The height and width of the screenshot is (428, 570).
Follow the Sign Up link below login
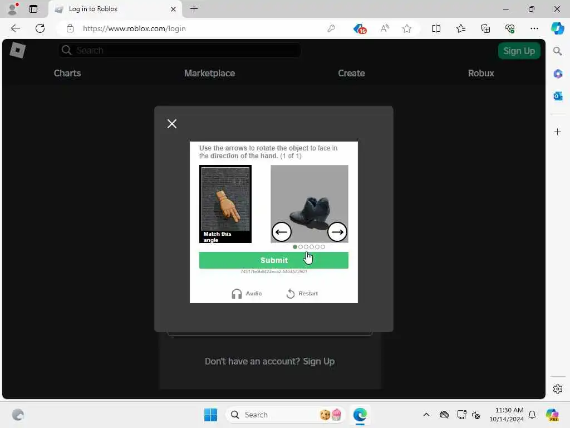point(319,361)
